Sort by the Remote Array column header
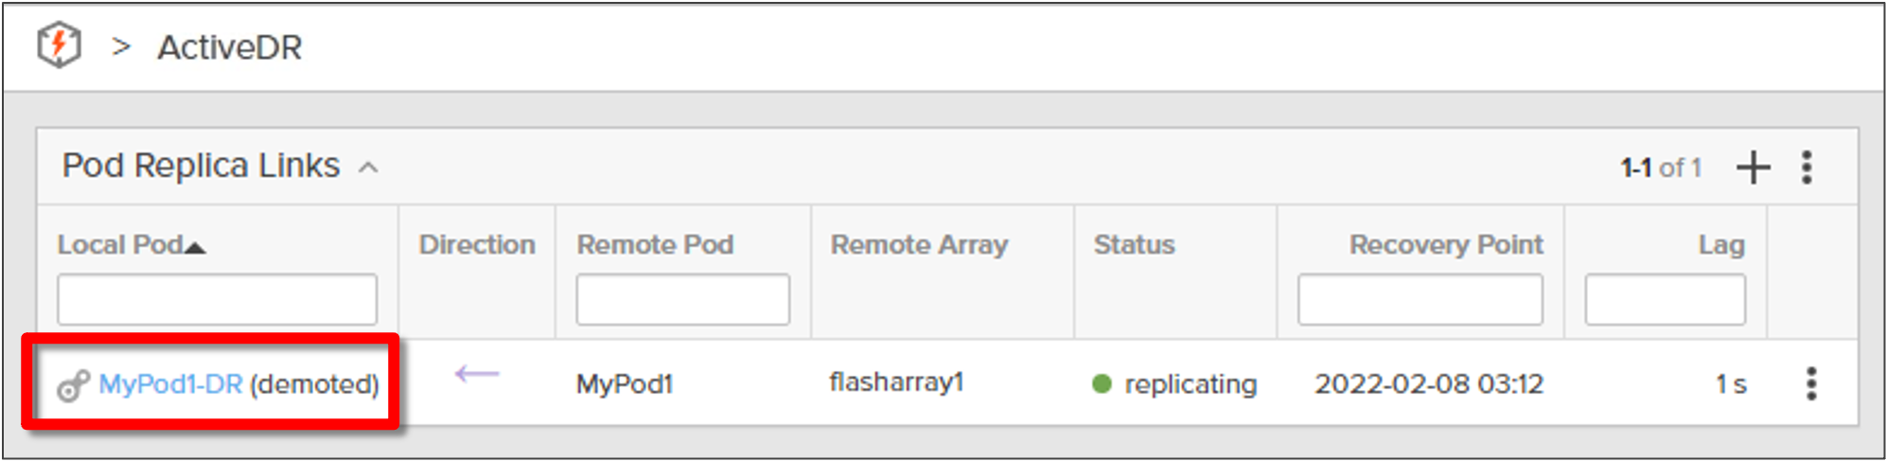Screen dimensions: 1886x461 click(x=919, y=244)
